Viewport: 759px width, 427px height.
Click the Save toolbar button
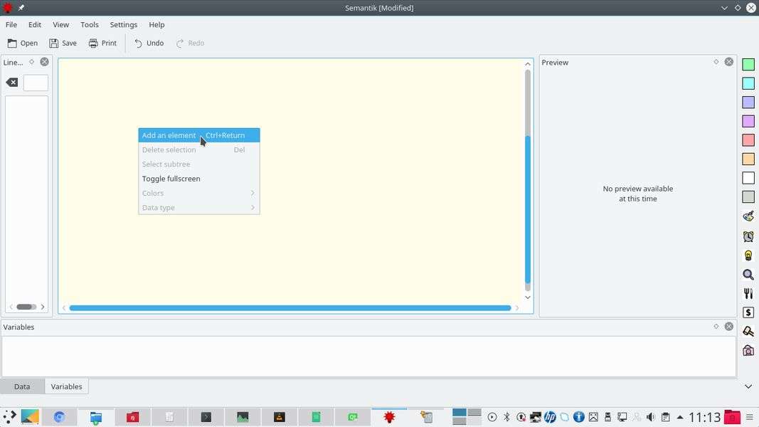pos(63,43)
